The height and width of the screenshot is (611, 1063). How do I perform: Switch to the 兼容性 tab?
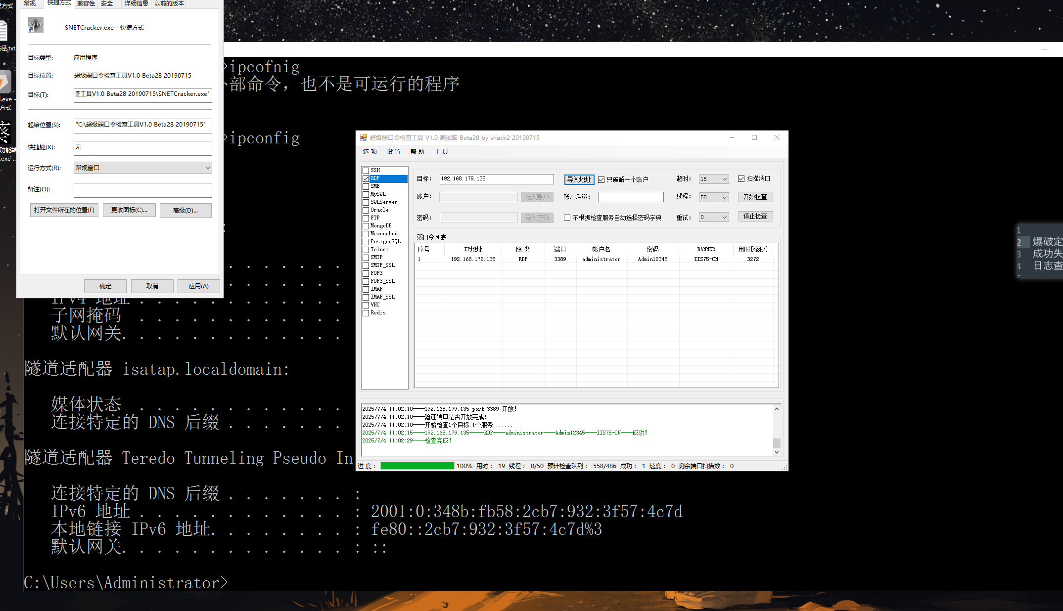(86, 3)
